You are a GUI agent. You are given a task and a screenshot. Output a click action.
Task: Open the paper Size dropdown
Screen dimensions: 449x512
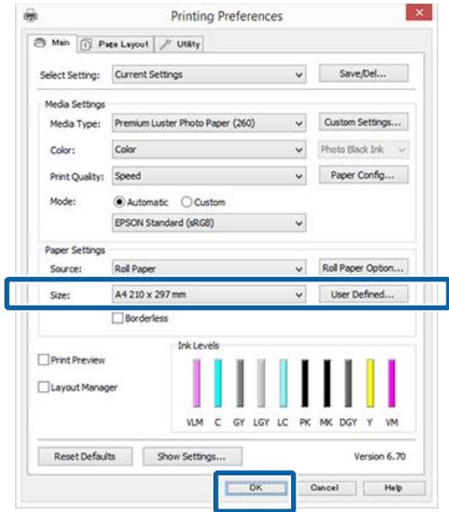[x=209, y=295]
